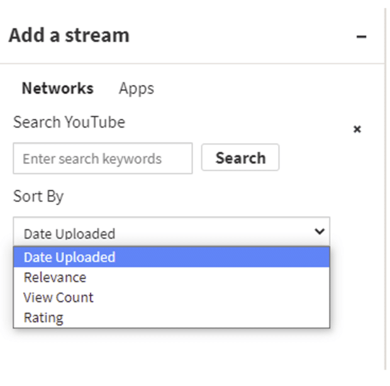Collapse the Add a stream panel
390x386 pixels.
tap(361, 37)
